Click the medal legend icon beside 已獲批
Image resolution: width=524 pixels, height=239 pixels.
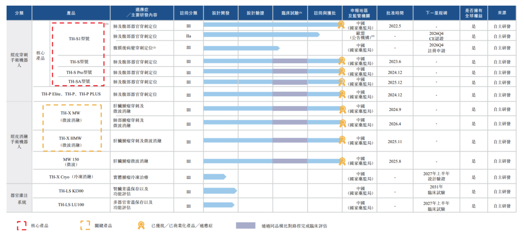click(x=141, y=225)
